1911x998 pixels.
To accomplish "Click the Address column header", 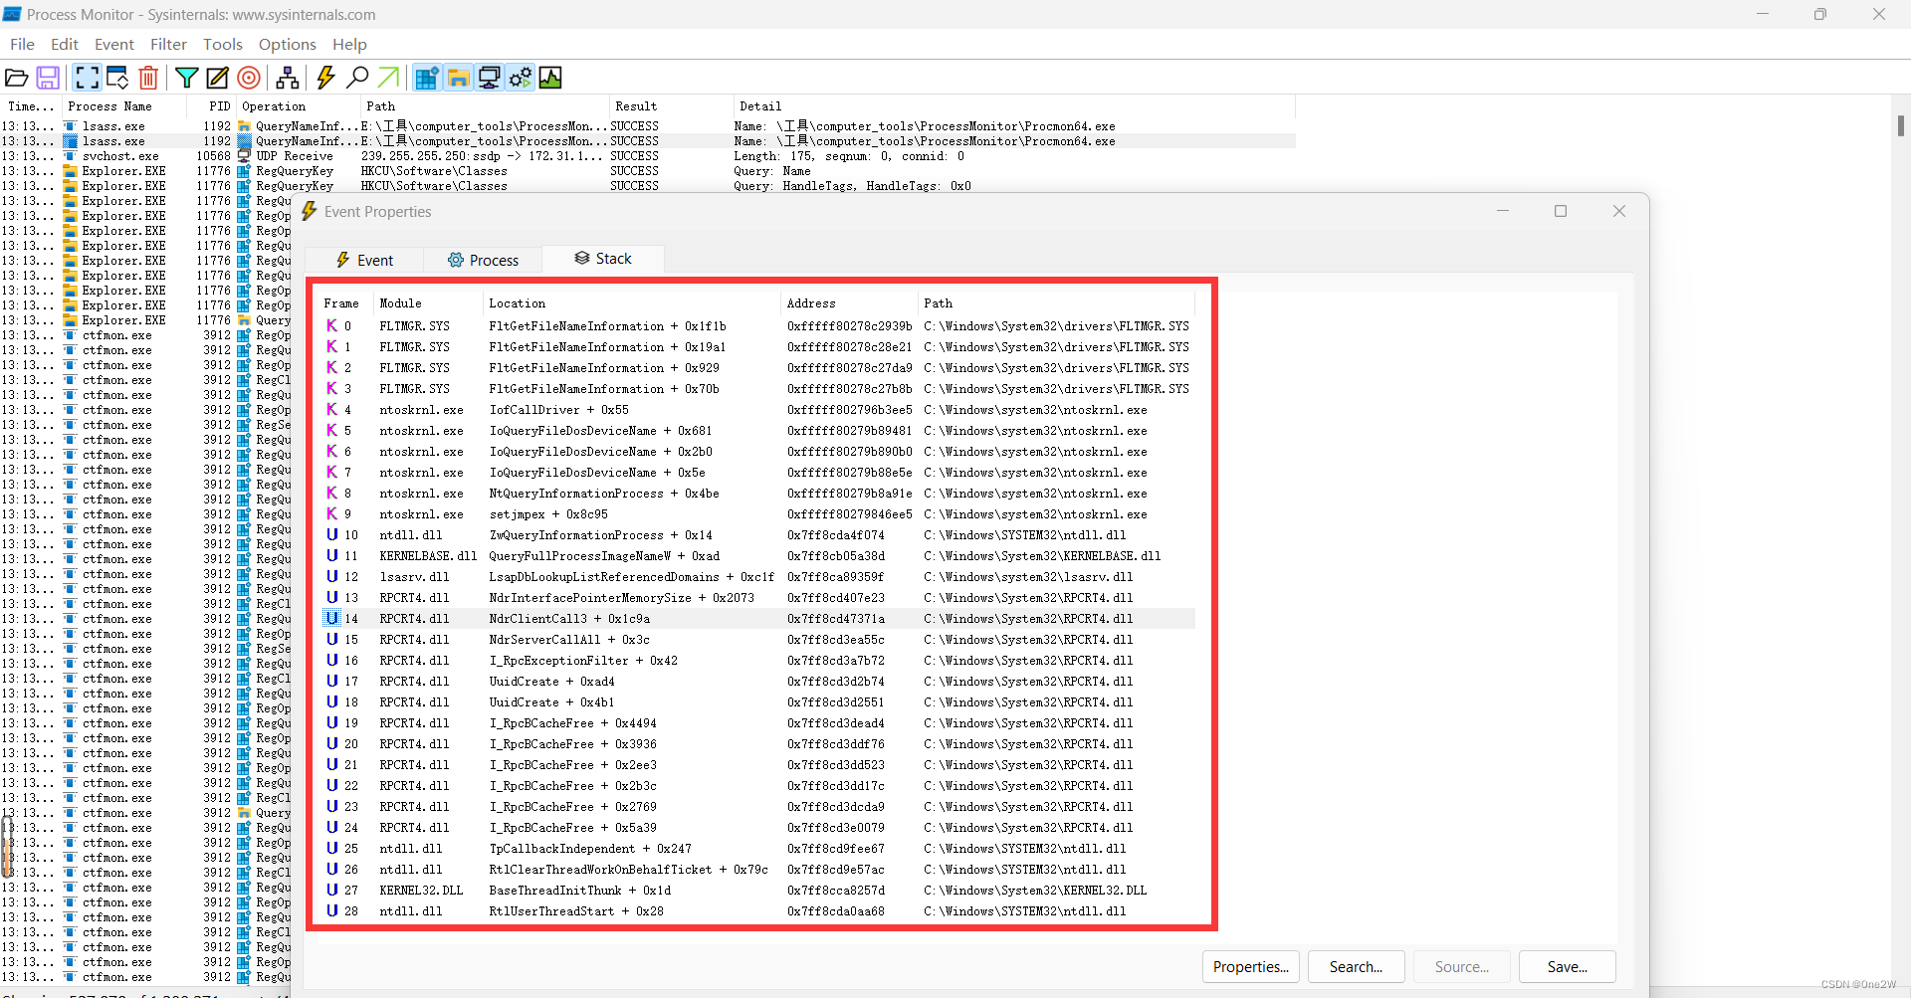I will tap(848, 303).
